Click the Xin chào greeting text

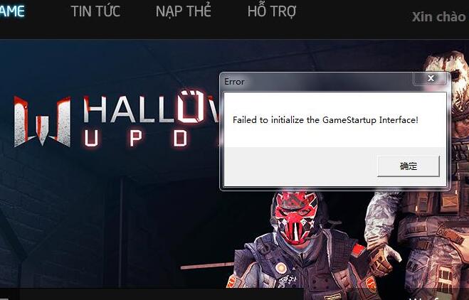point(439,17)
